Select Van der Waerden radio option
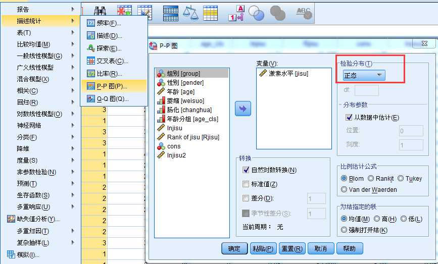The height and width of the screenshot is (264, 438). pyautogui.click(x=344, y=189)
